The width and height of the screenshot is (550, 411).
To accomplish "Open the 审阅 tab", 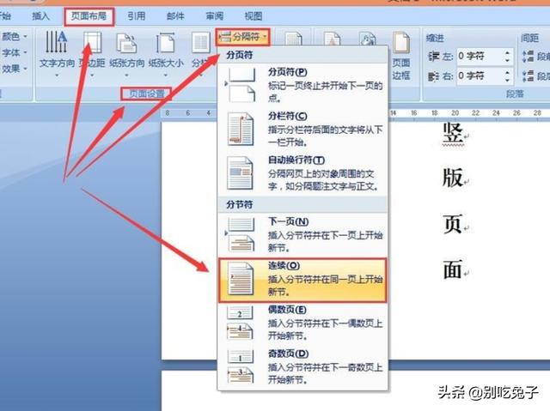I will (214, 16).
